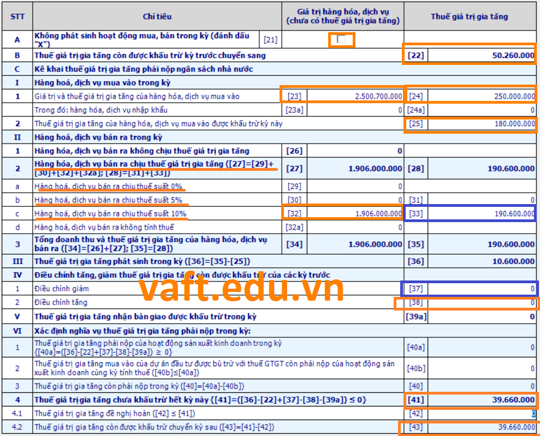
Task: Select 'Hàng hoá, dịch vụ bán ra chịu thuế suất 5%' label
Action: tap(108, 200)
